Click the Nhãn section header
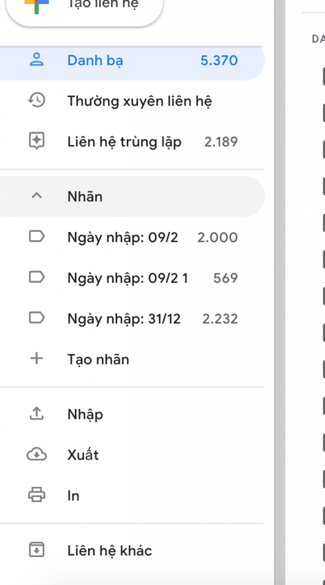Viewport: 325px width, 585px height. tap(132, 197)
